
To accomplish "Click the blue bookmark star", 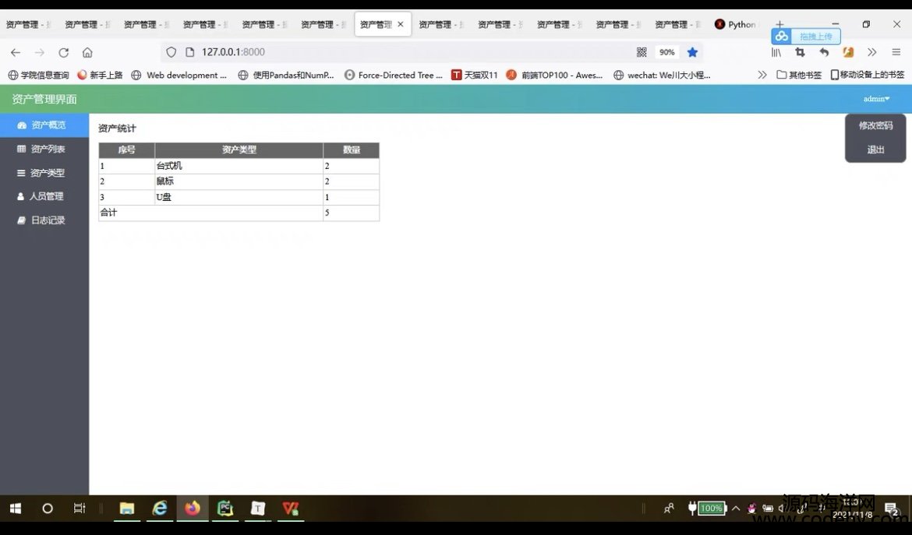I will click(x=692, y=52).
